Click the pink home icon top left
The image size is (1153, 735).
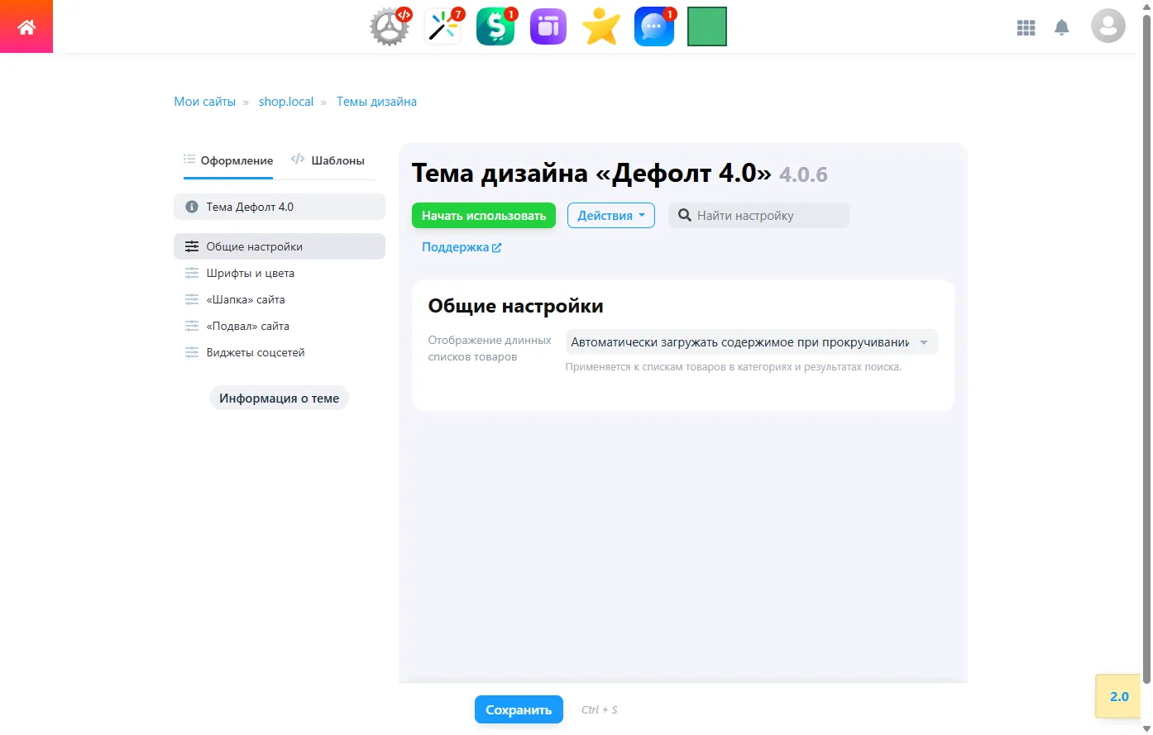tap(26, 26)
